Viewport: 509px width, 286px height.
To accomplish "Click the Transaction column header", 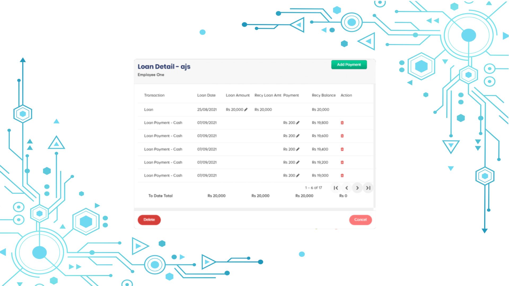I will 154,95.
